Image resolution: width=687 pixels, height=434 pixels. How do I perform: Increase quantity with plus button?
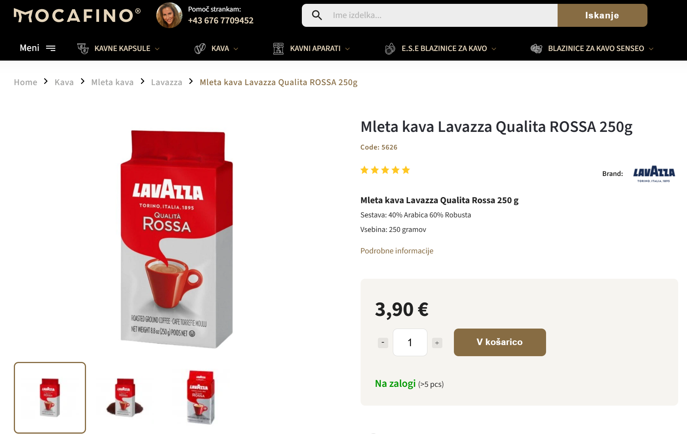(x=437, y=343)
